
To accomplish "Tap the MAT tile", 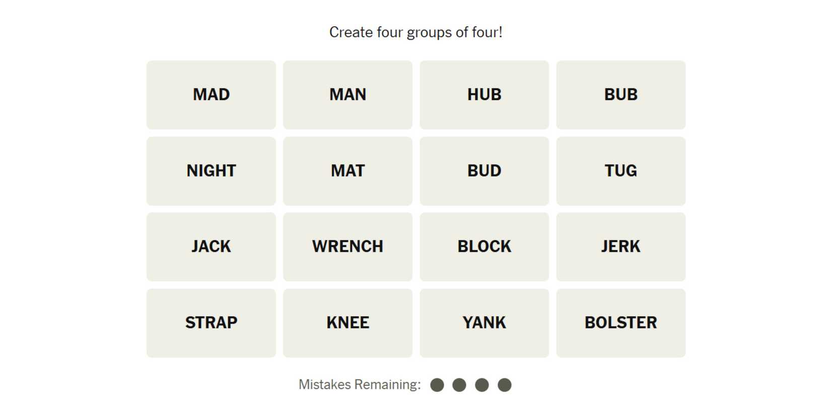I will coord(348,171).
